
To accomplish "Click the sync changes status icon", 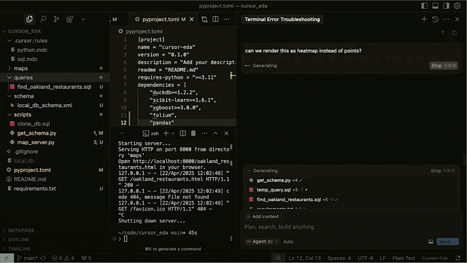I will pyautogui.click(x=43, y=258).
